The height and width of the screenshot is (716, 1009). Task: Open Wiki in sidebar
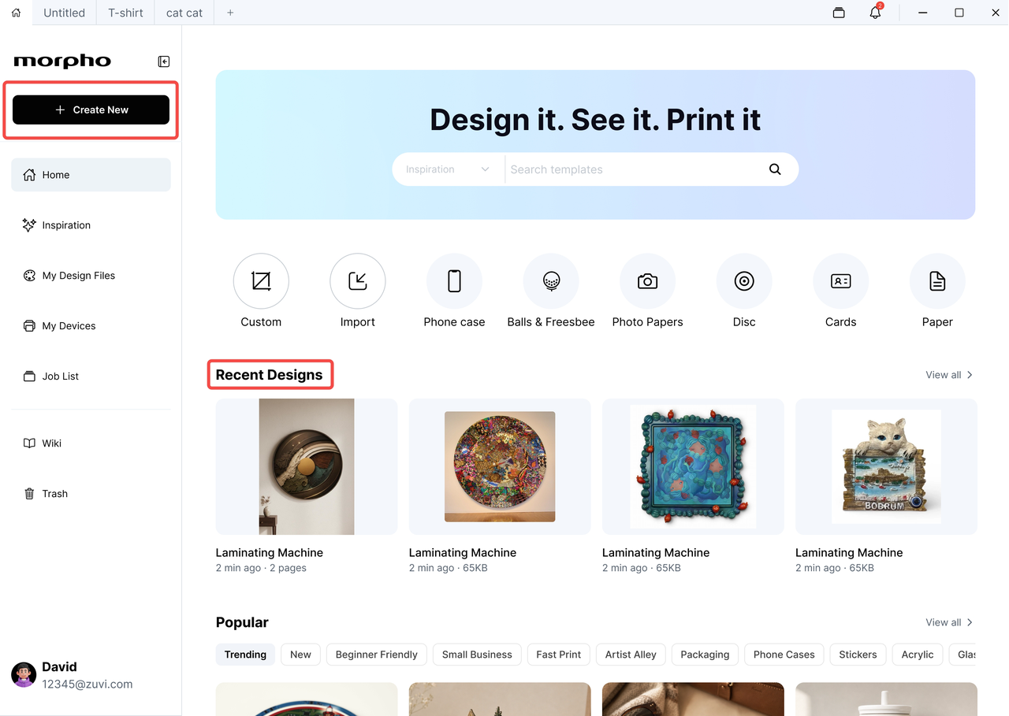point(91,443)
